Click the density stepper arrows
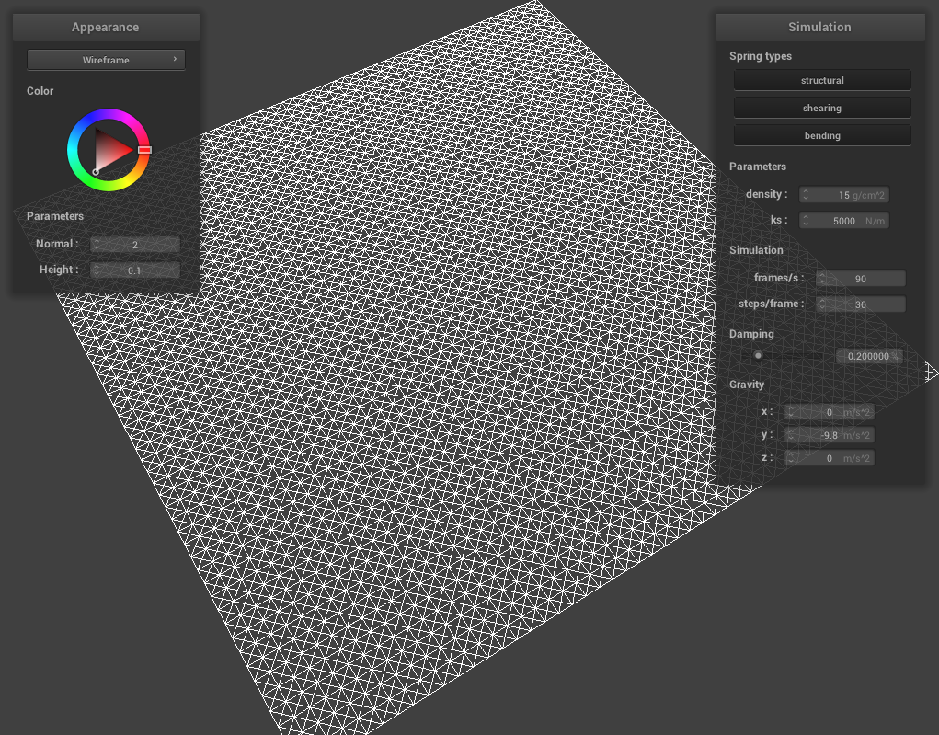Viewport: 939px width, 735px height. 806,195
